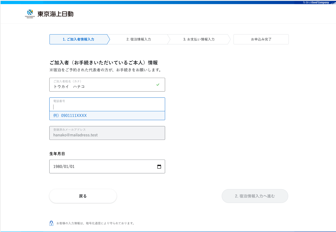Image resolution: width=336 pixels, height=232 pixels.
Task: Go to step 2 宿泊情報入力 tab
Action: click(139, 39)
